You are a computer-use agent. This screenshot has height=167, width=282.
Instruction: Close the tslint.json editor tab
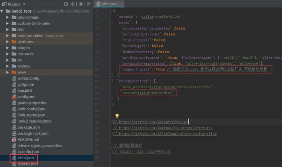pos(121,4)
